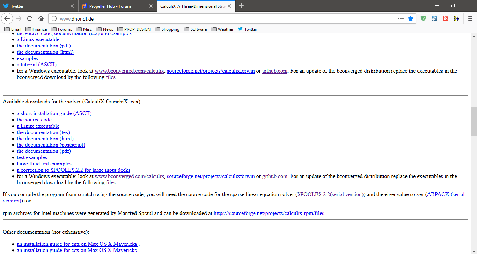Click the scrollbar down arrow

click(474, 251)
